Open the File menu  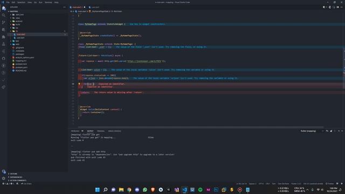(8, 2)
